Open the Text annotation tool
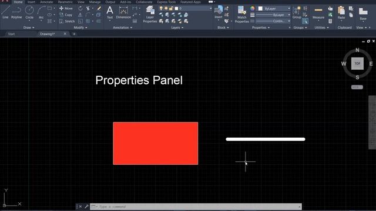The image size is (376, 211). point(110,12)
